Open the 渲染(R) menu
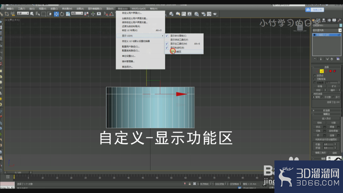This screenshot has height=193, width=343. click(110, 9)
